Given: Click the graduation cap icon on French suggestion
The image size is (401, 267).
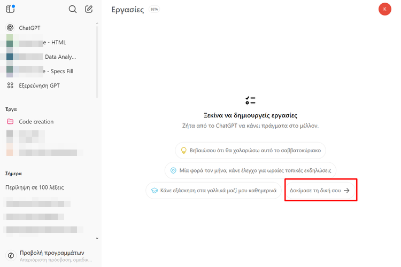Looking at the screenshot, I should click(154, 191).
